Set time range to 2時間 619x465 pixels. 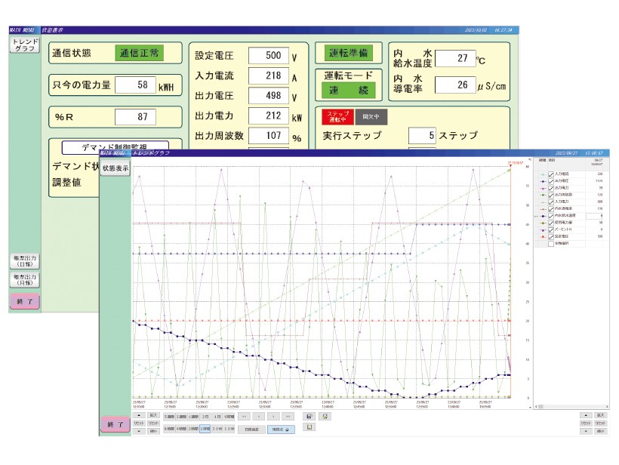pos(193,429)
